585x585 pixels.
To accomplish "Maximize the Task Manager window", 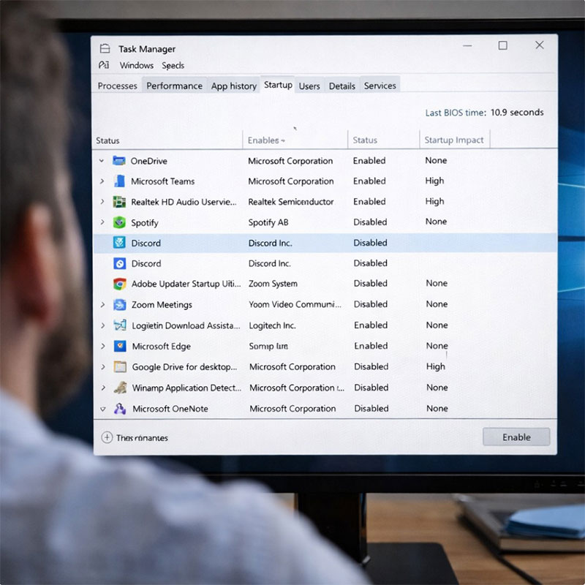I will [502, 45].
